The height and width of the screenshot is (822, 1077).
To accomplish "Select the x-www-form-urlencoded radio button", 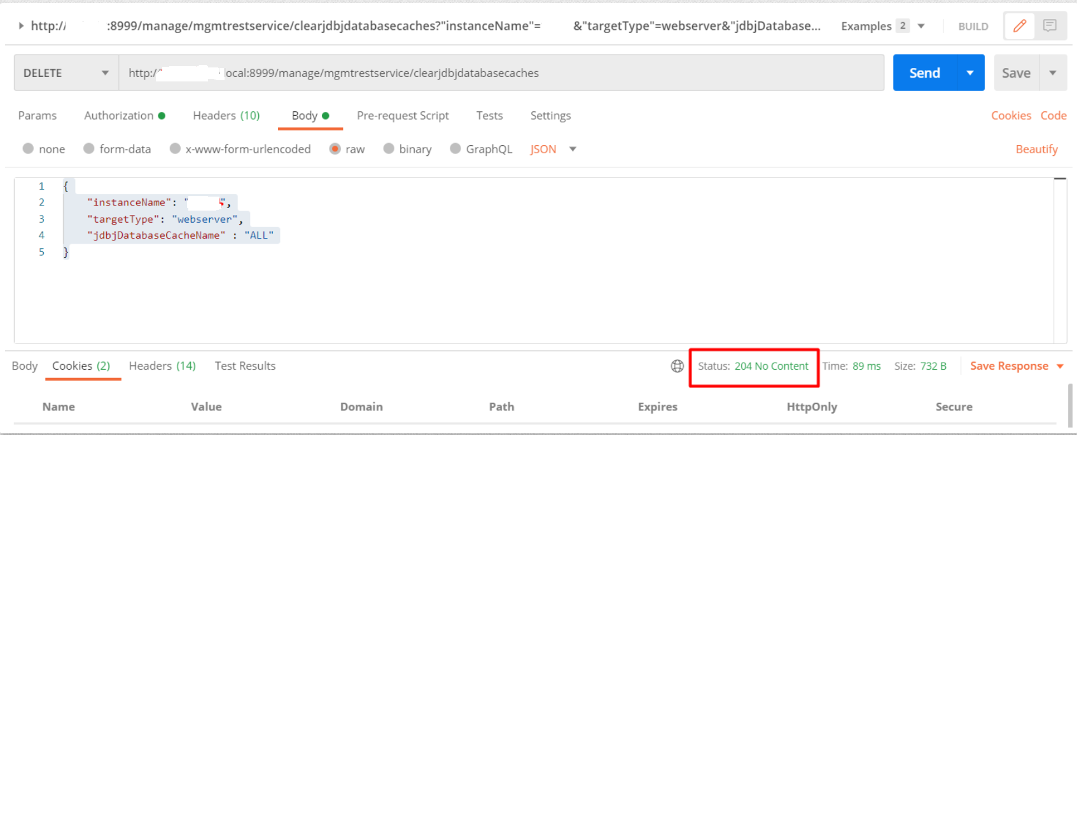I will pos(175,148).
